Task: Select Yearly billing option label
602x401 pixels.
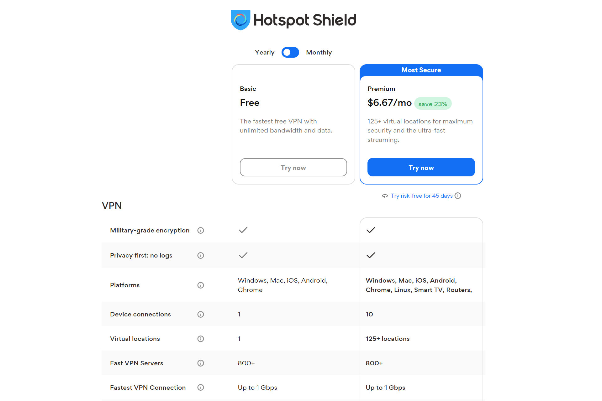Action: pyautogui.click(x=264, y=52)
